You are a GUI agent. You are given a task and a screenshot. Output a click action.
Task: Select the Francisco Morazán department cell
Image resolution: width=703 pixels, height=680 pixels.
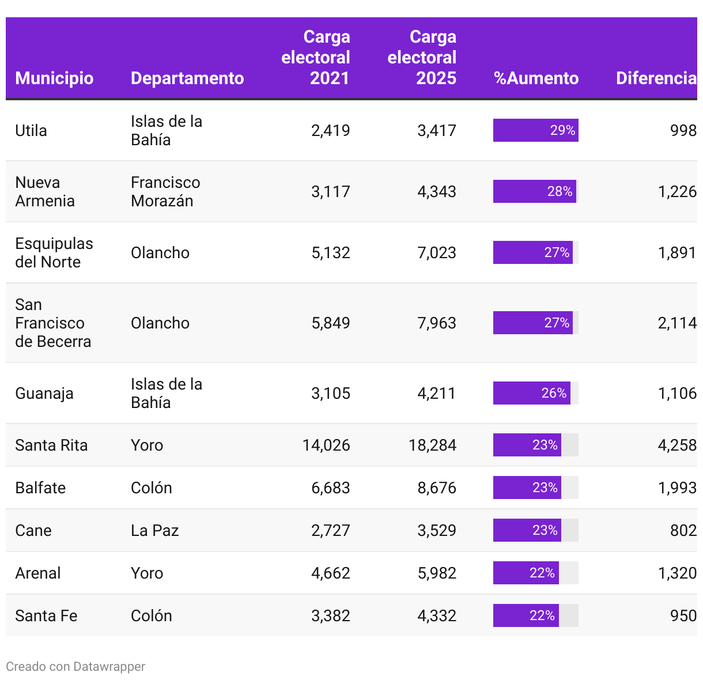(165, 191)
